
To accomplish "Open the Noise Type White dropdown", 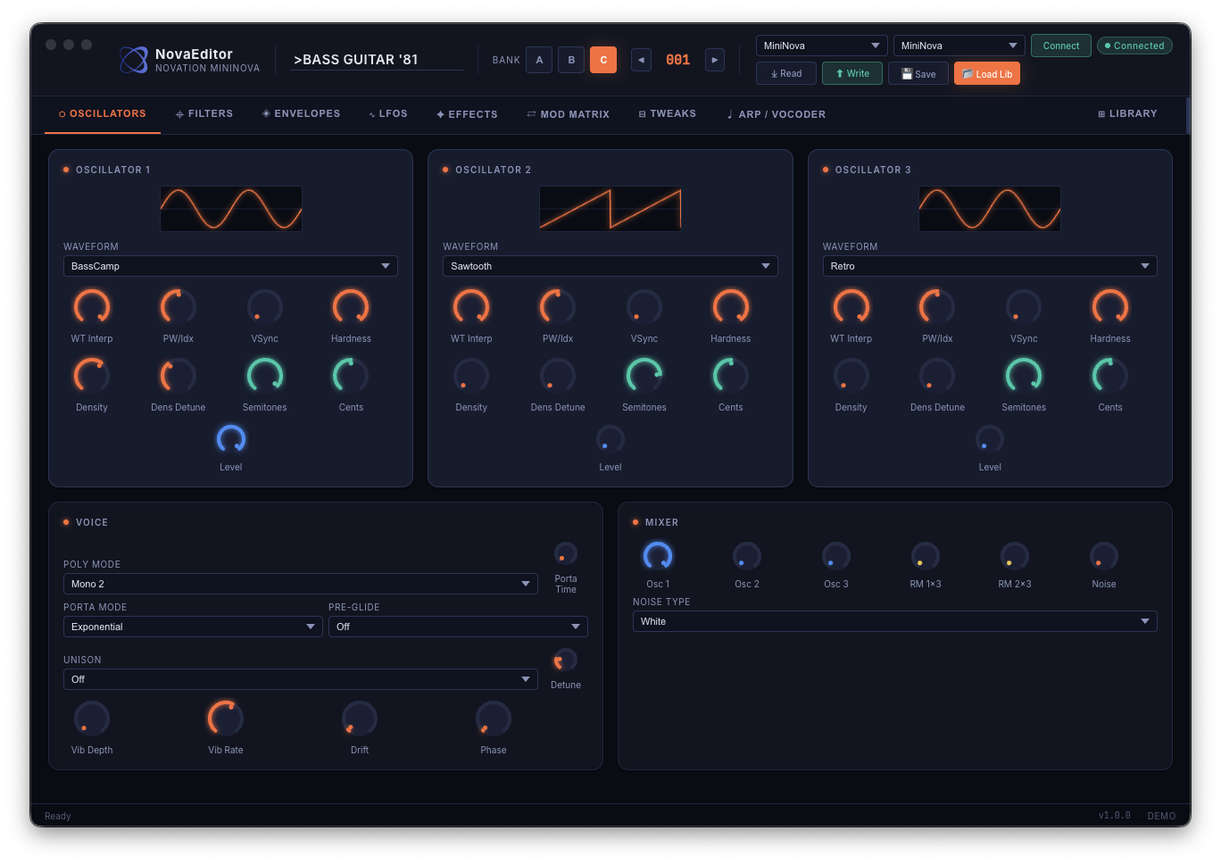I will coord(895,621).
